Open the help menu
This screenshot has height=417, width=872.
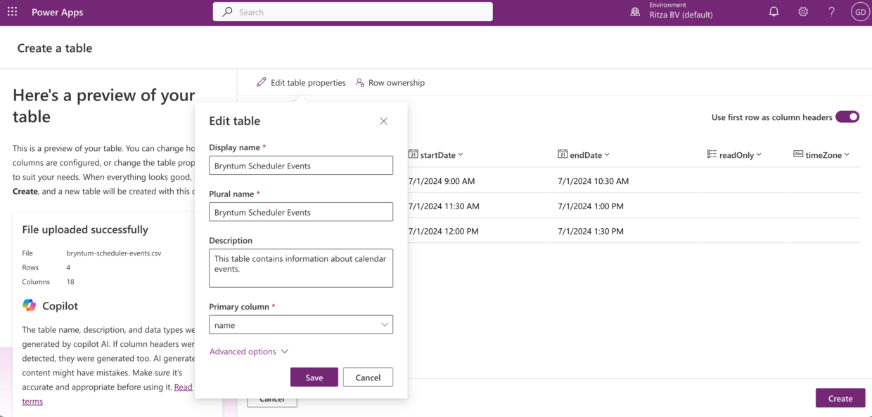point(831,12)
